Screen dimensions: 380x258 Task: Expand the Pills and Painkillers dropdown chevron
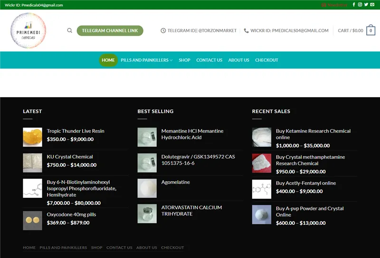coord(171,60)
